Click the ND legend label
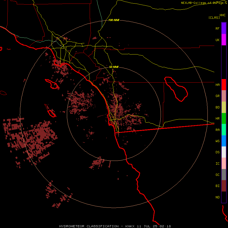Screen dimensions: 228x228 coord(217,197)
